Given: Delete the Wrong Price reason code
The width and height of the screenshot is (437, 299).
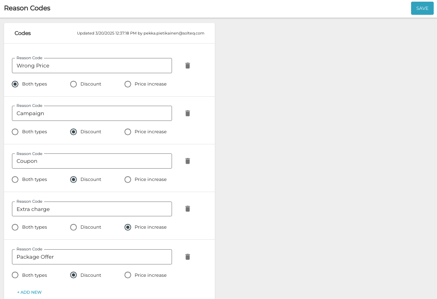Looking at the screenshot, I should tap(188, 65).
